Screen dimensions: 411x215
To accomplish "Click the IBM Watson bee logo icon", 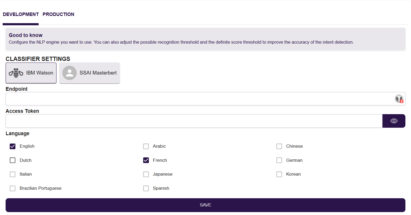I will point(16,73).
